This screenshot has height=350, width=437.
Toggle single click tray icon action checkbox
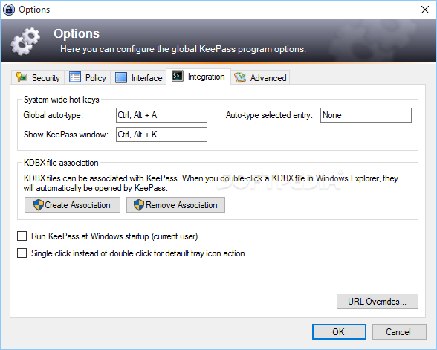point(22,253)
